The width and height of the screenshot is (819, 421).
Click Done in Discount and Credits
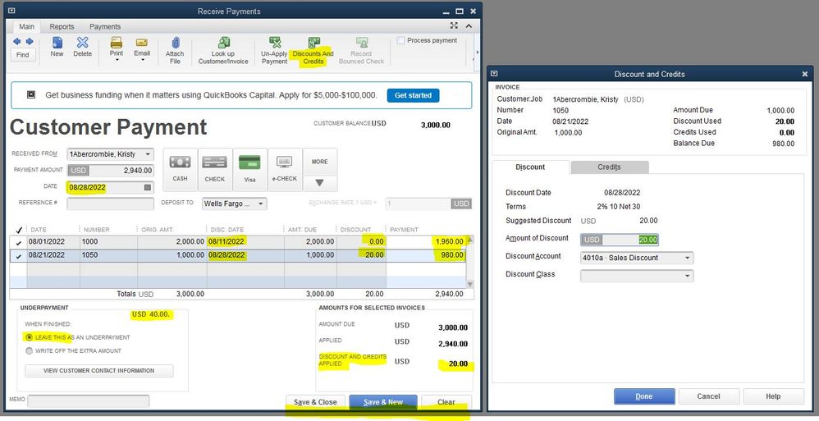tap(644, 396)
